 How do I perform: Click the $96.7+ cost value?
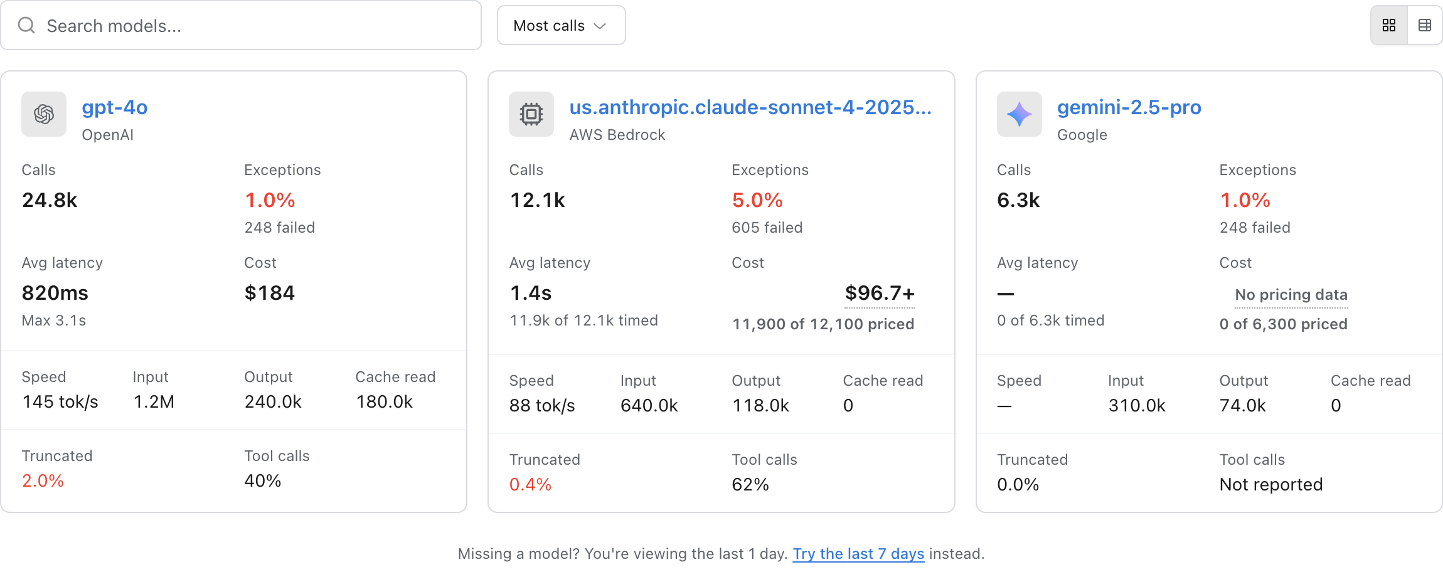coord(880,293)
